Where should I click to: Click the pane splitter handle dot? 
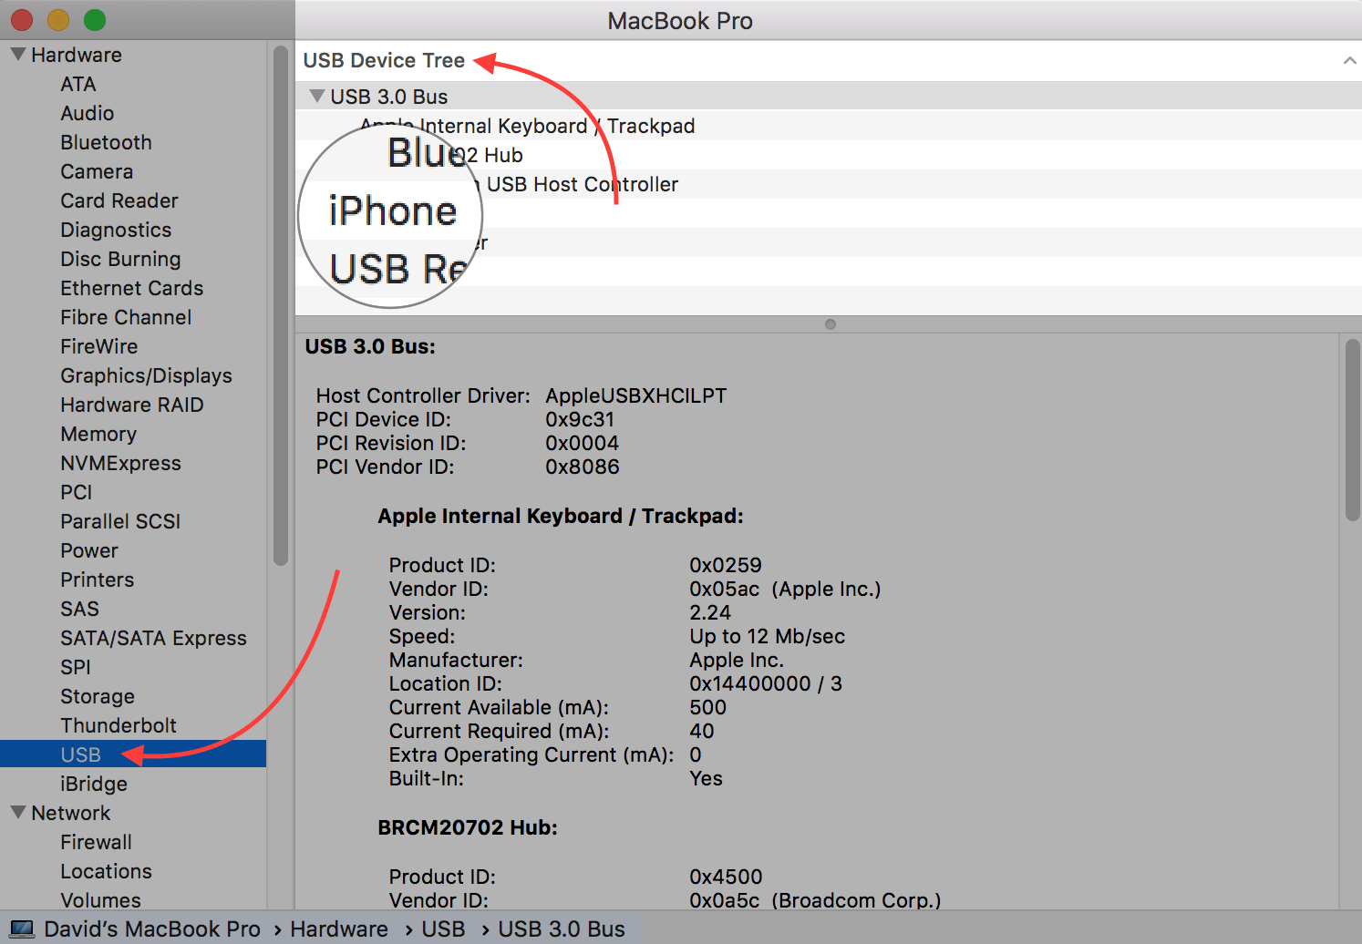click(x=830, y=324)
